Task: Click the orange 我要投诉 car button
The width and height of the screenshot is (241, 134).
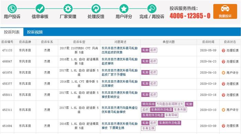Action: [225, 11]
